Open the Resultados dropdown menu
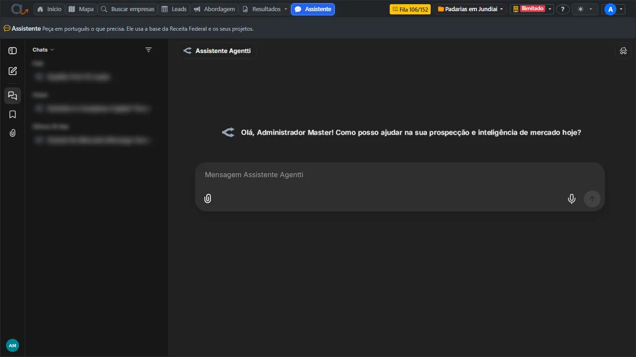Image resolution: width=636 pixels, height=357 pixels. [265, 9]
